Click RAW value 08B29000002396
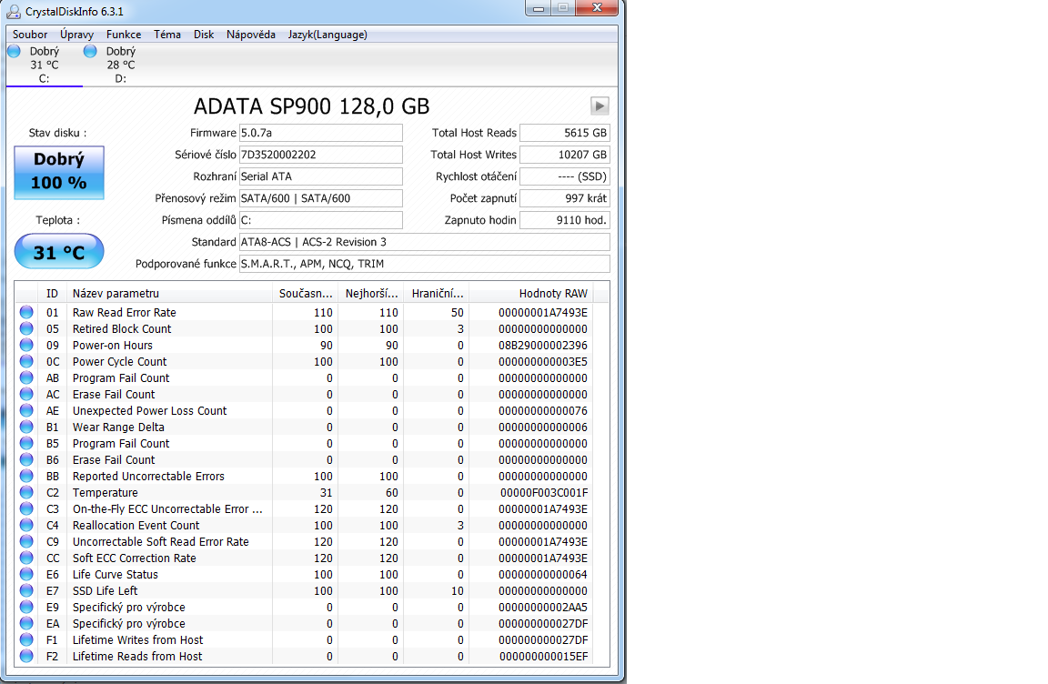Screen dimensions: 1048x684 pyautogui.click(x=543, y=346)
